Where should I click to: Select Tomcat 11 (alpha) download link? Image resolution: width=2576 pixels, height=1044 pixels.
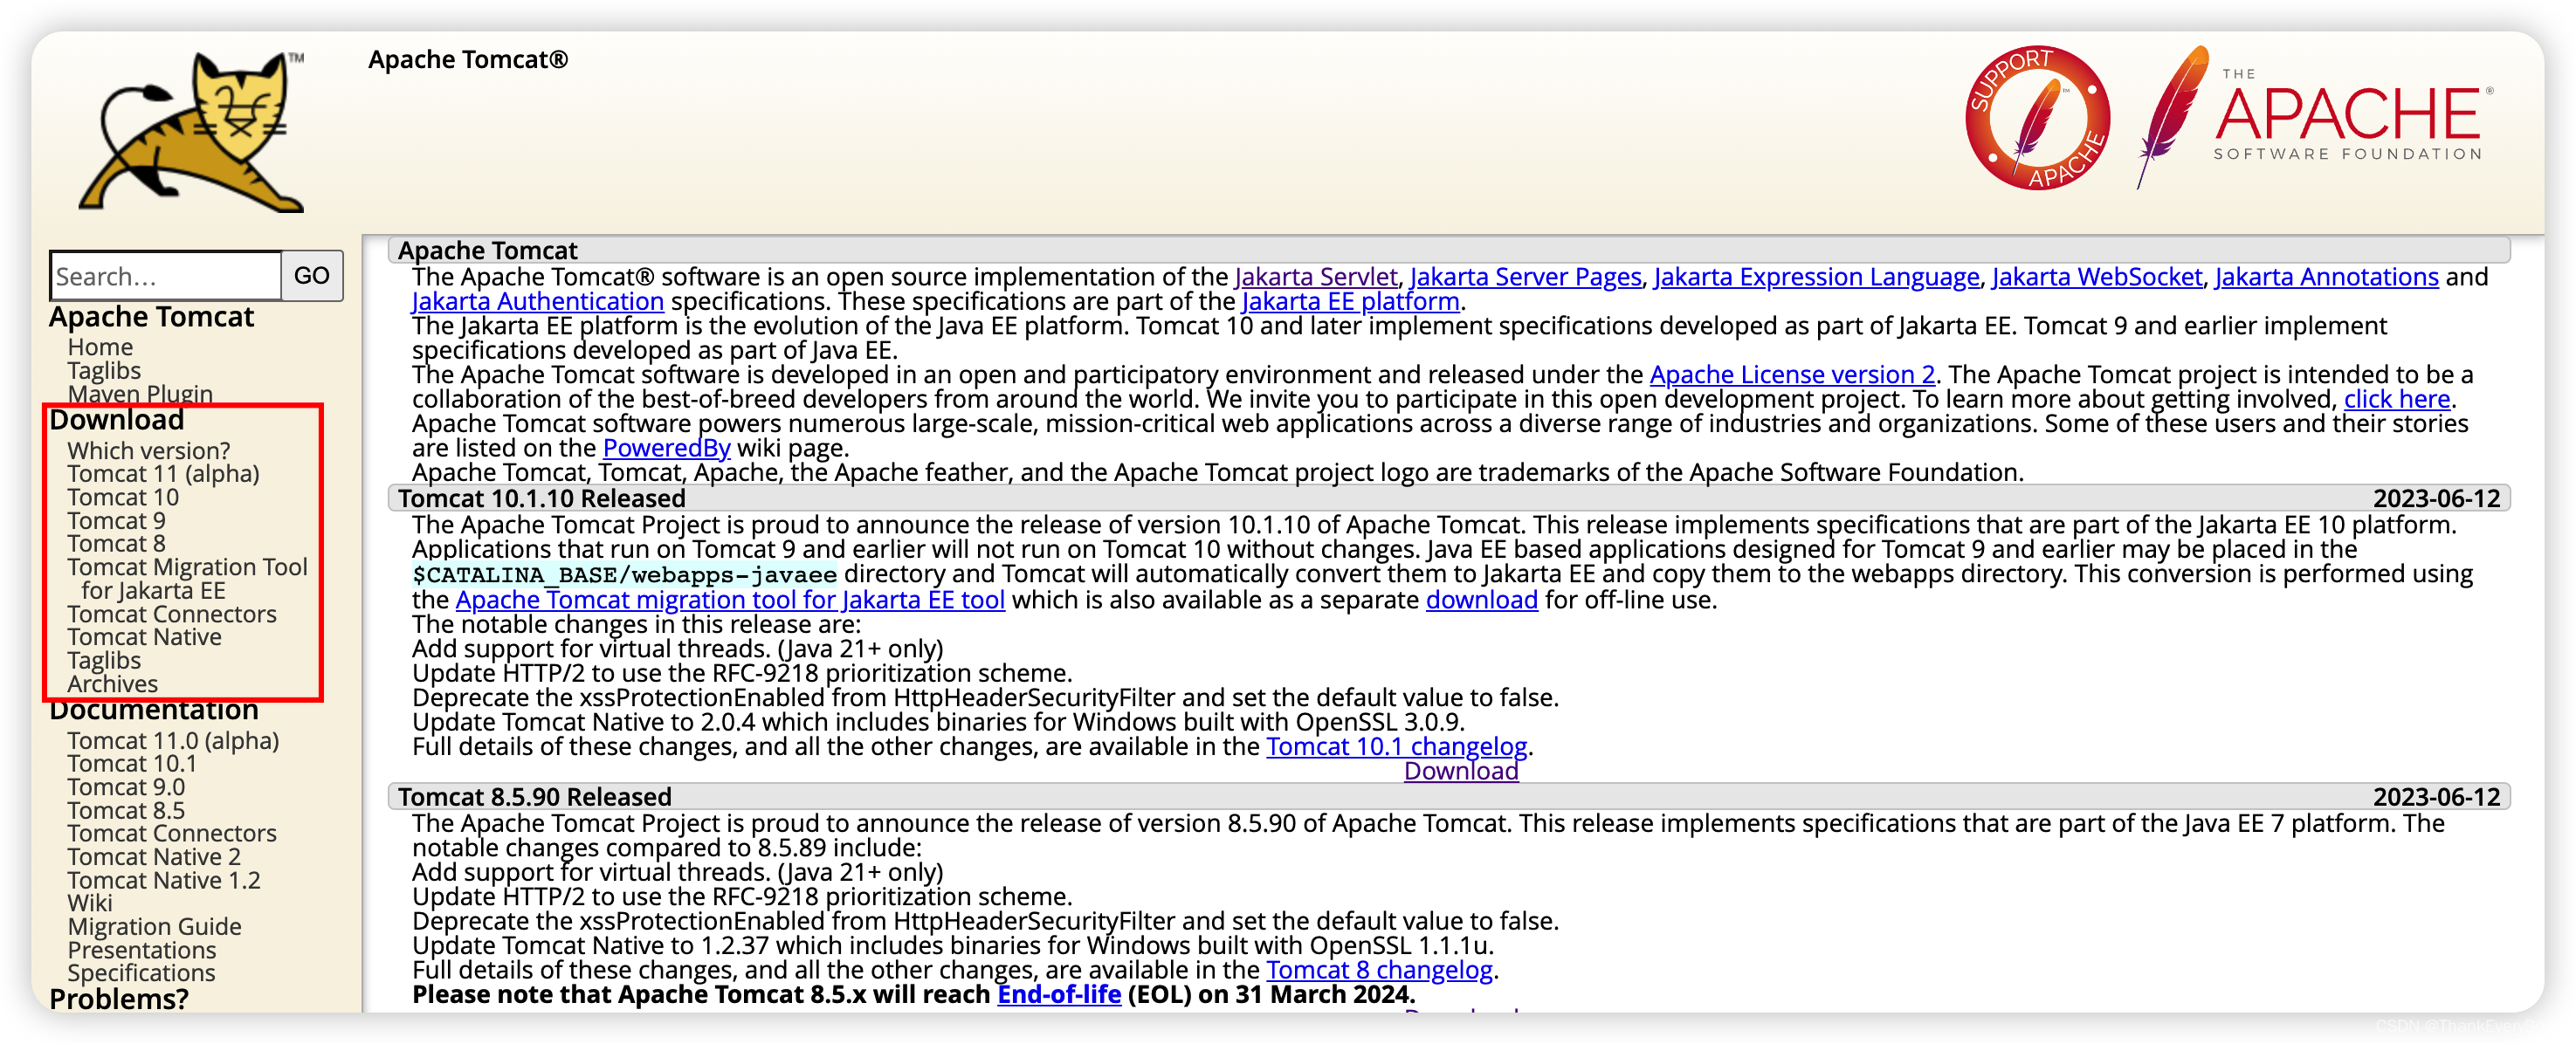(163, 474)
